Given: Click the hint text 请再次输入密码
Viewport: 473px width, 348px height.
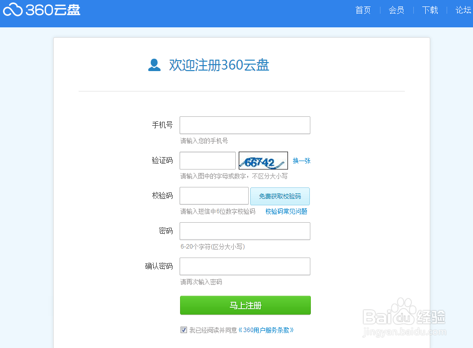Looking at the screenshot, I should click(201, 282).
